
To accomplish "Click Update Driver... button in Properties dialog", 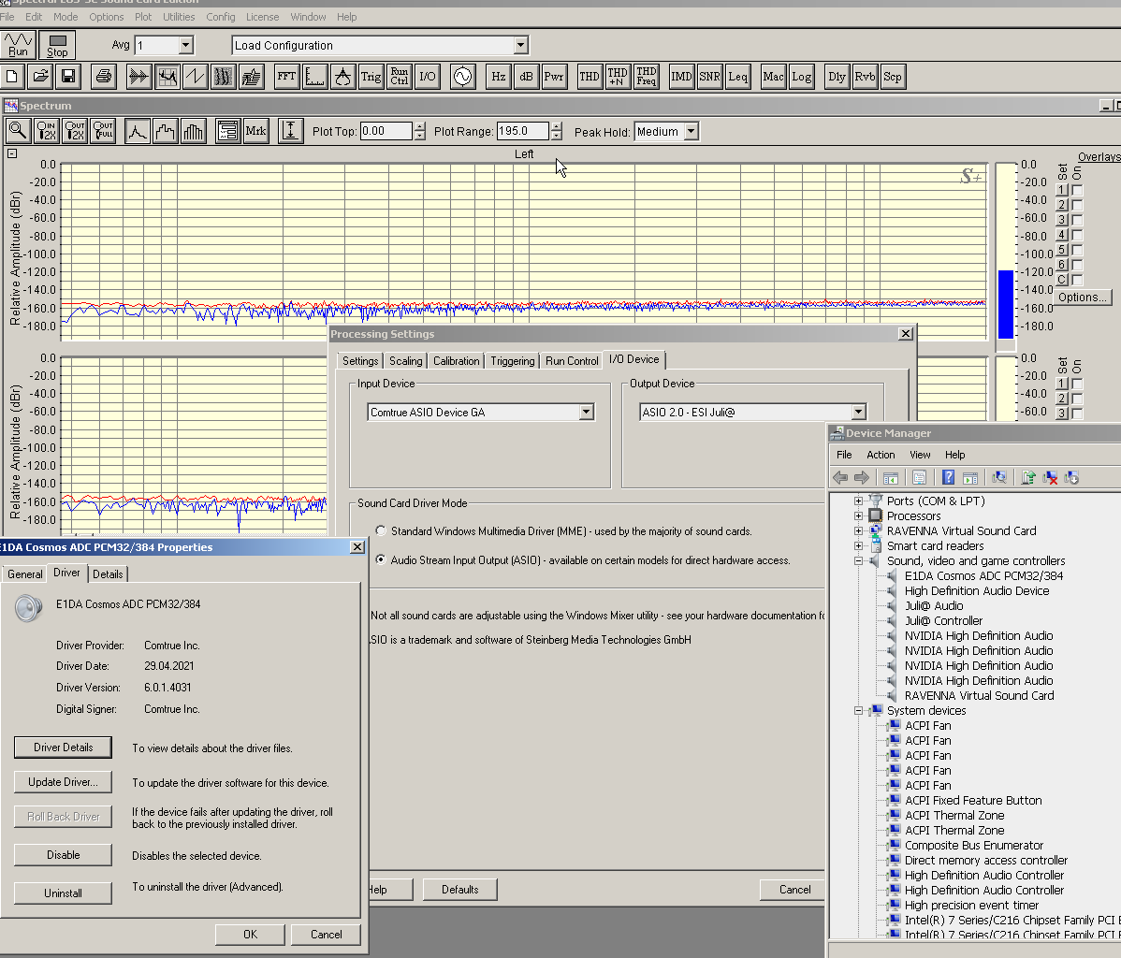I will coord(63,782).
